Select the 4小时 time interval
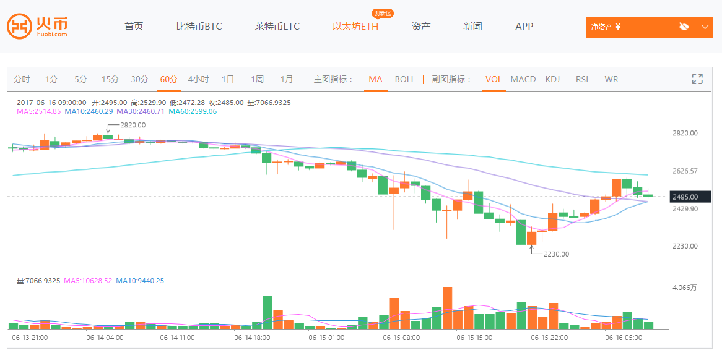 point(198,79)
